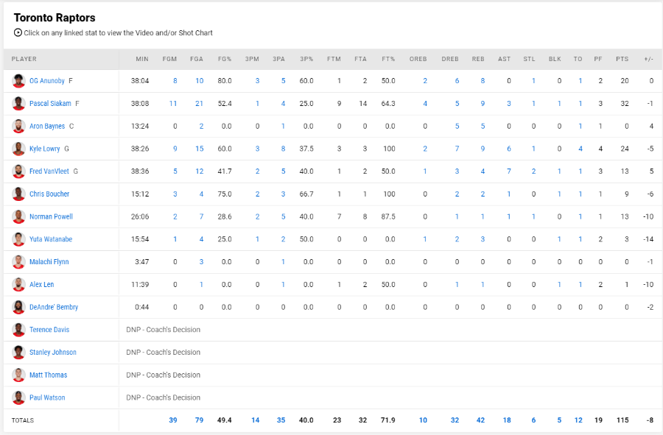
Task: Click Aron Baynes' DREB value 5
Action: [457, 126]
